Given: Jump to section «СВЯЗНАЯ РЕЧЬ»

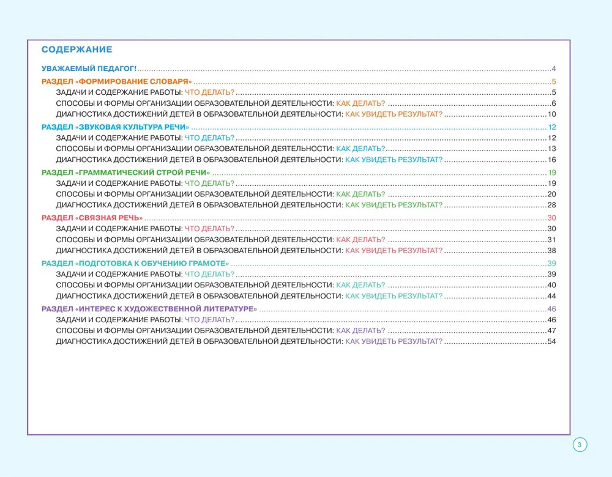Looking at the screenshot, I should (92, 218).
